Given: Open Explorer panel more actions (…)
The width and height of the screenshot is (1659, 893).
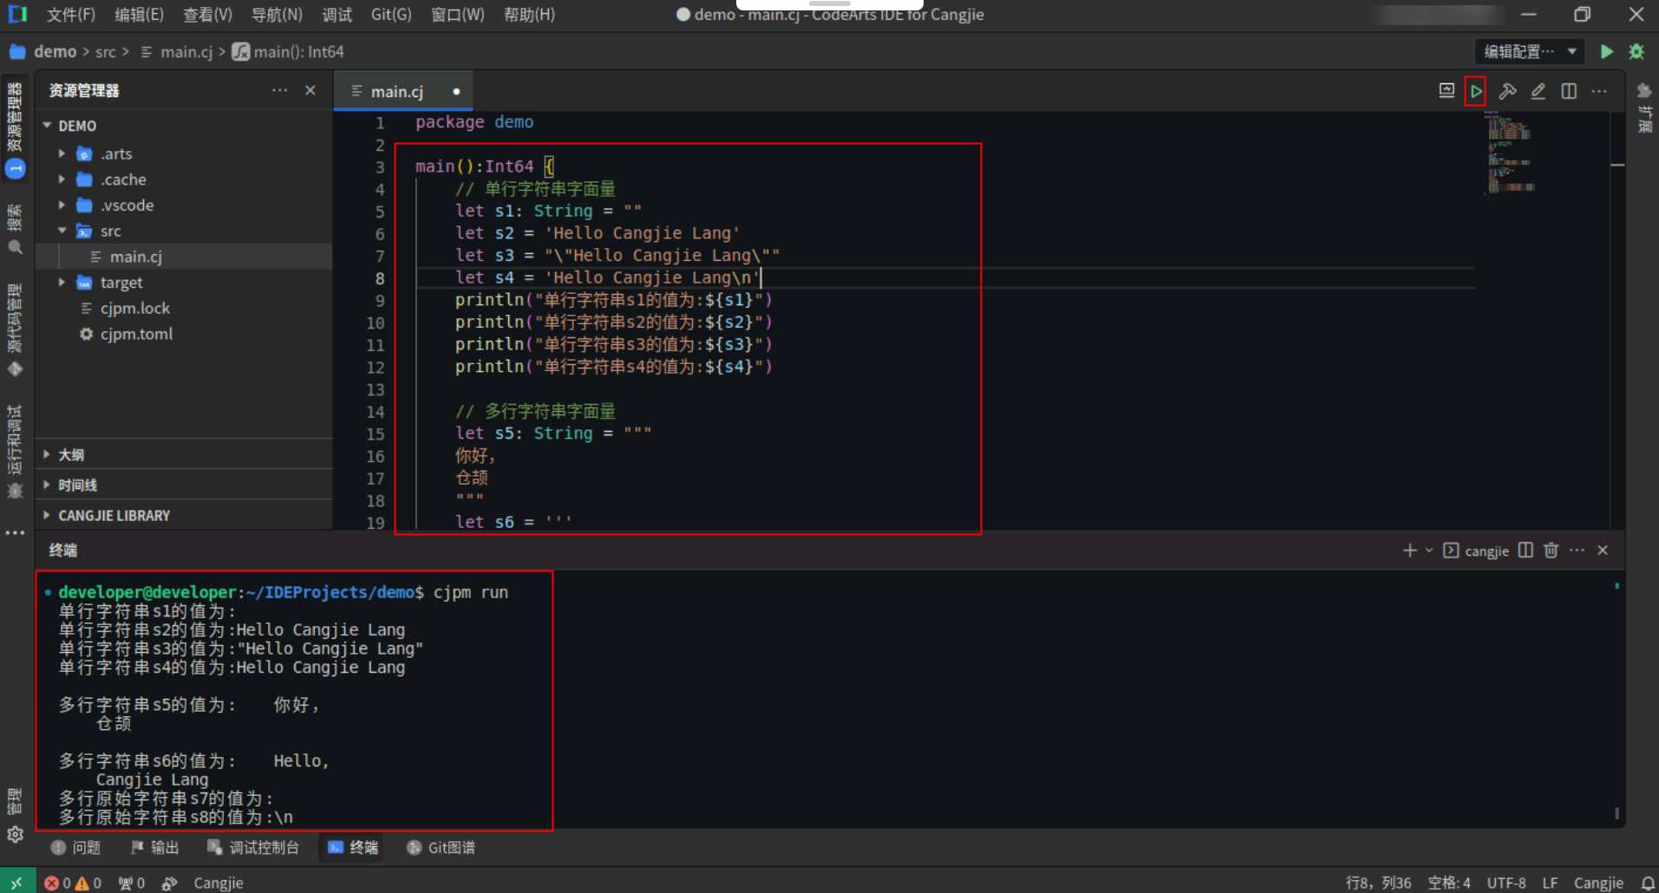Looking at the screenshot, I should coord(279,90).
